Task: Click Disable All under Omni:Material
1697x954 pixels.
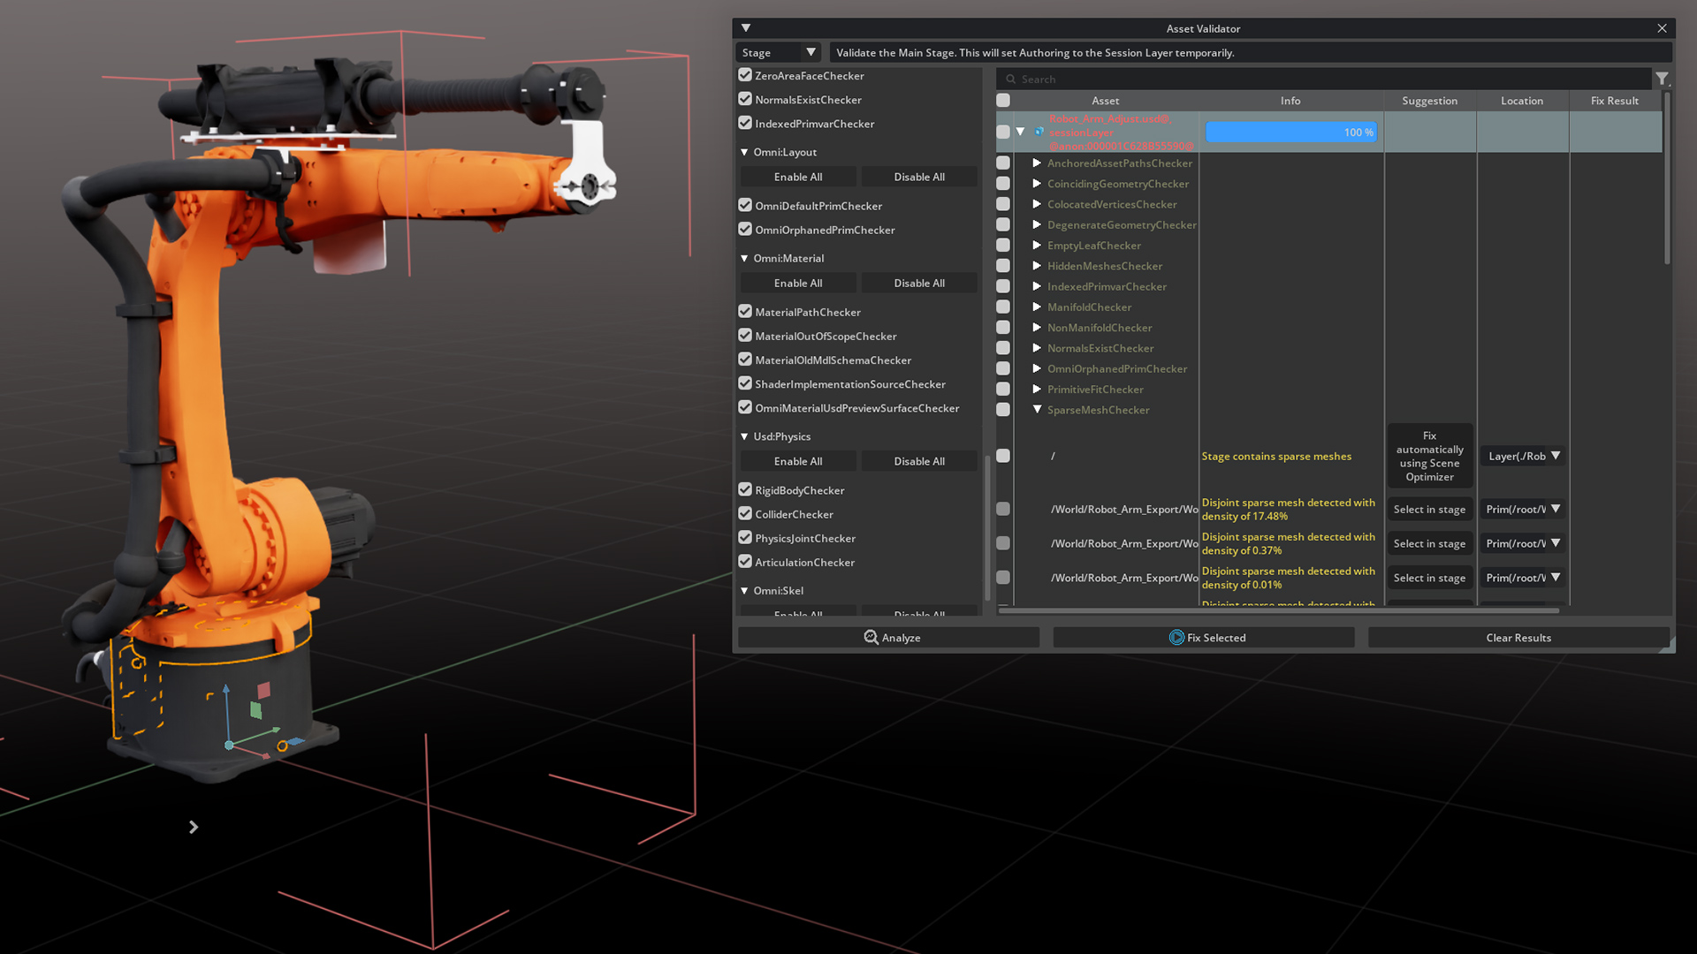Action: tap(919, 283)
